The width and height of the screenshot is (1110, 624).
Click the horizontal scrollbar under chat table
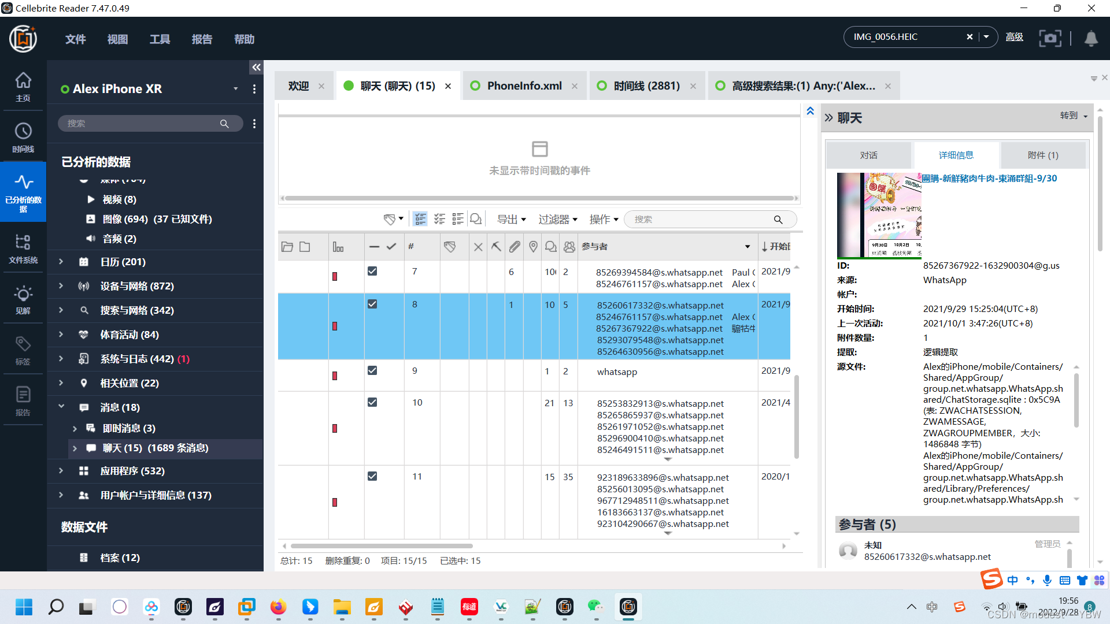(x=382, y=546)
